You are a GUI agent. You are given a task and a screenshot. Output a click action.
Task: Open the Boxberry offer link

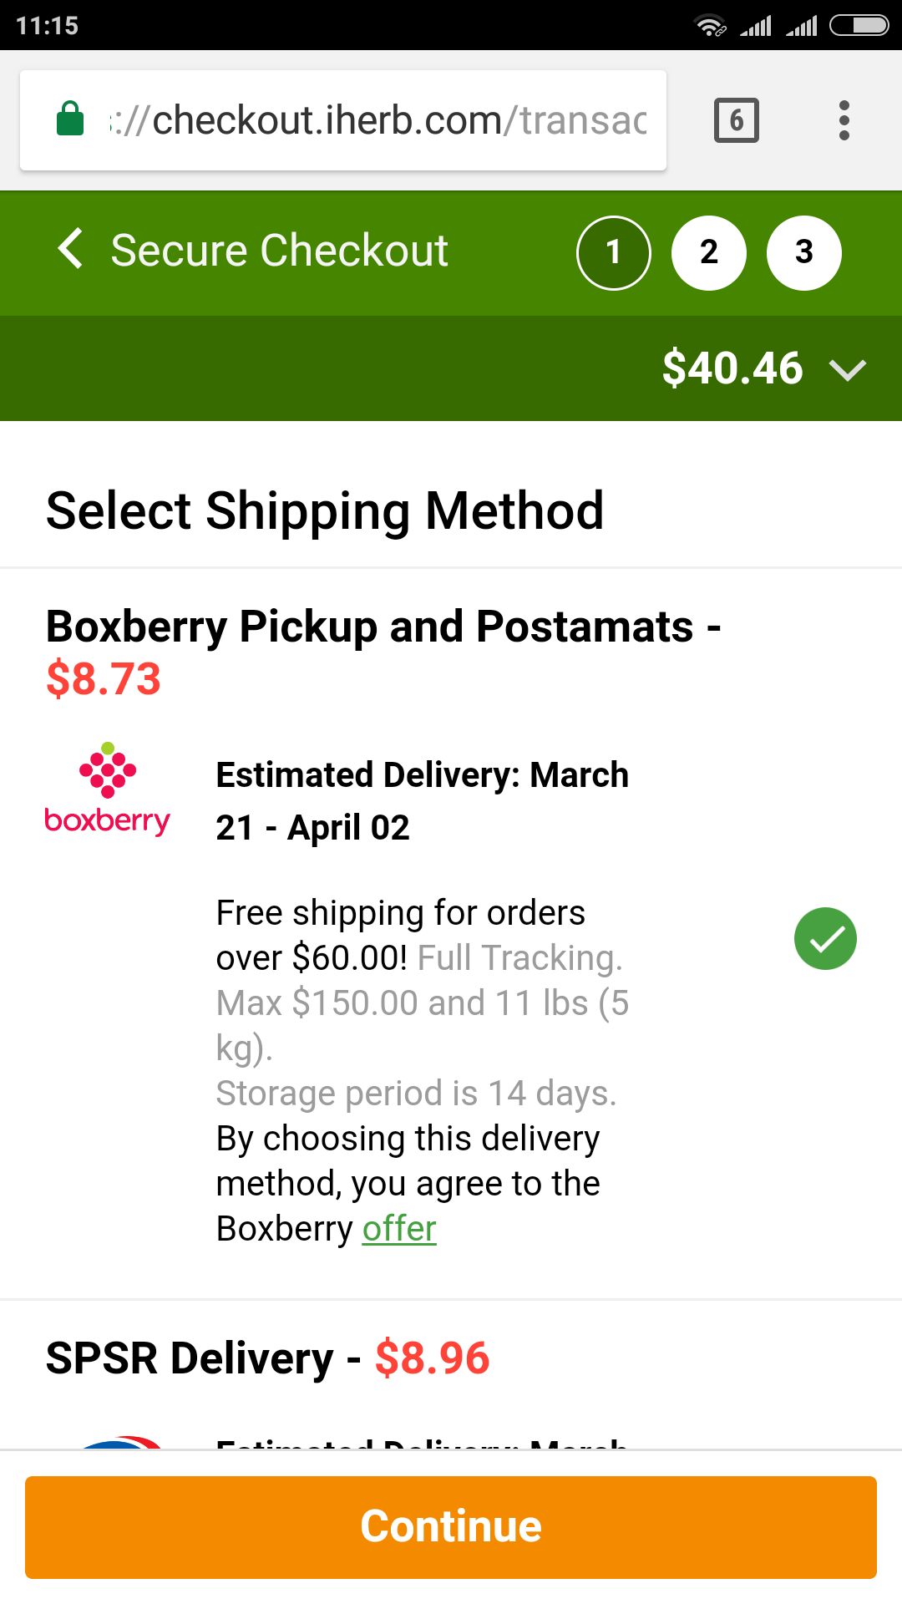(399, 1229)
